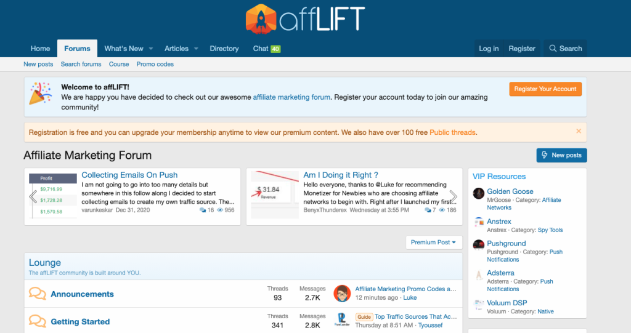
Task: Open the Lounge category heading
Action: [44, 263]
